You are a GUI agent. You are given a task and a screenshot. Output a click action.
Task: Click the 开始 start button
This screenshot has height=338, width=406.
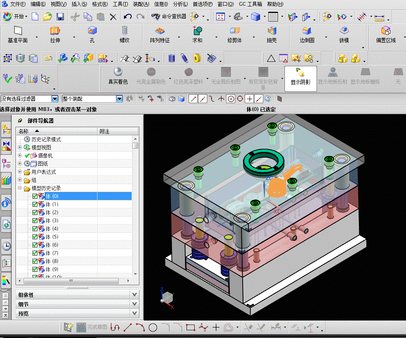[x=15, y=17]
